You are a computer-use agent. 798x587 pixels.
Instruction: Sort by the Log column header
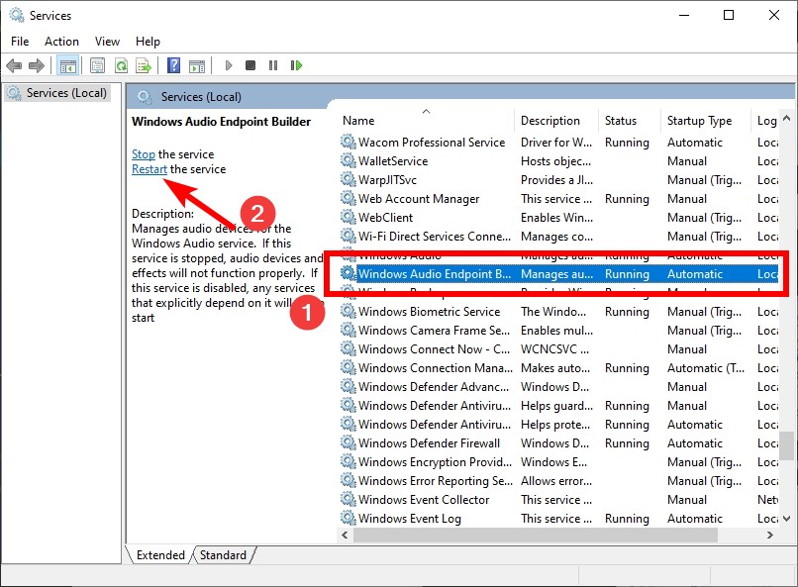[765, 121]
